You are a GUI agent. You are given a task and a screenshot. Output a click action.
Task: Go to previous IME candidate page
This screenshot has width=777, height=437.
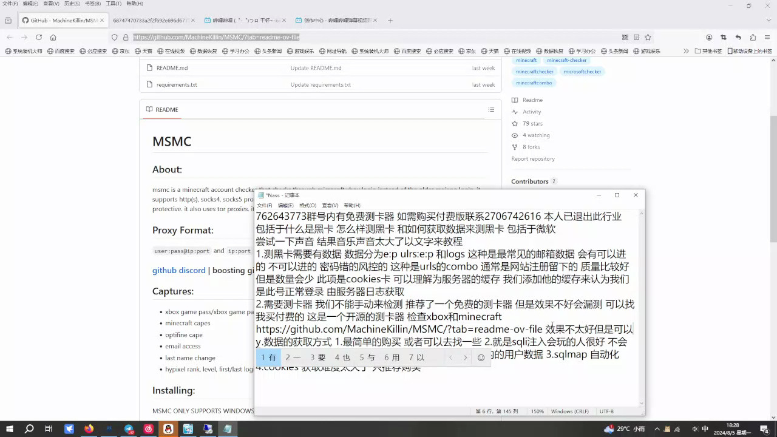click(450, 357)
